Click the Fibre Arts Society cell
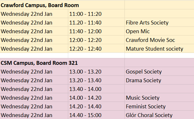The height and width of the screenshot is (119, 194). [x=159, y=23]
